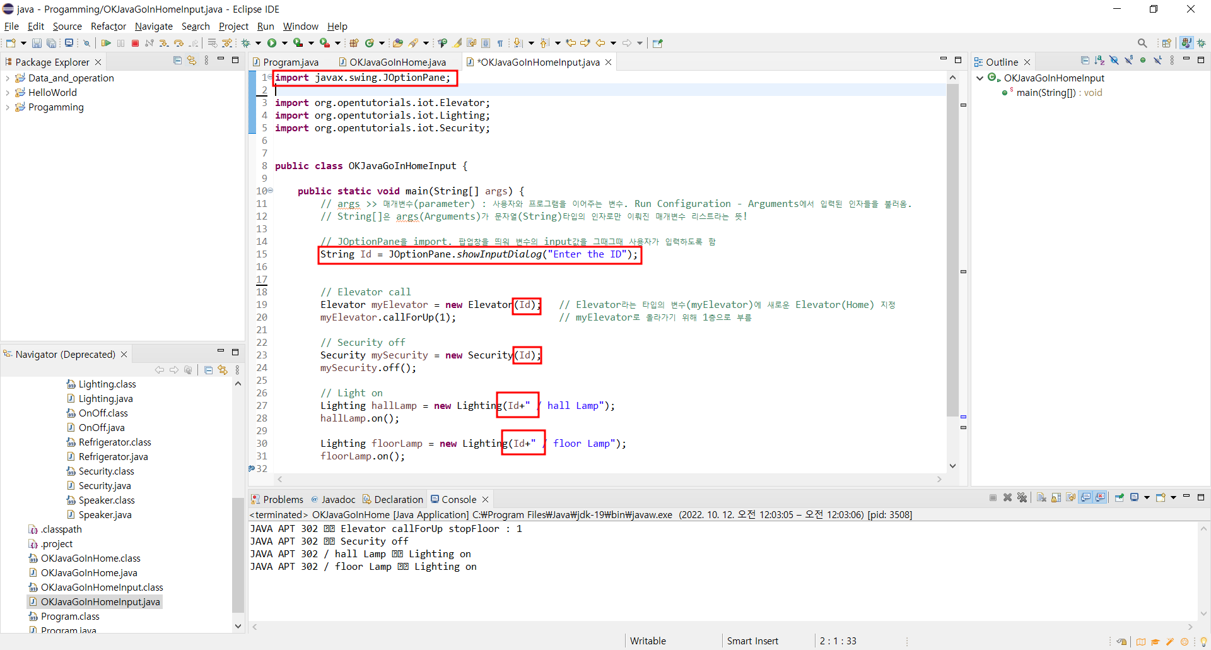
Task: Collapse All in Package Explorer
Action: 177,61
